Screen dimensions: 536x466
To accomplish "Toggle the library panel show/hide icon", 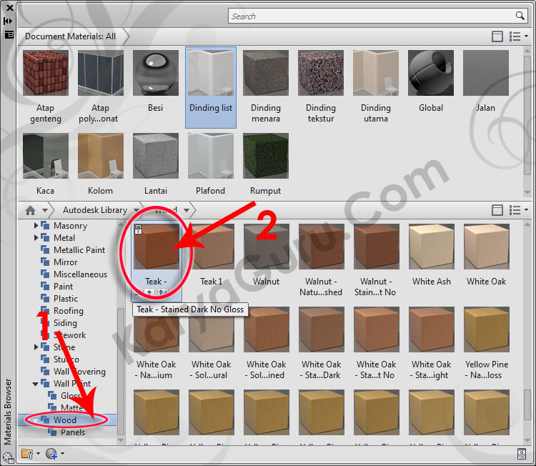I will [497, 210].
